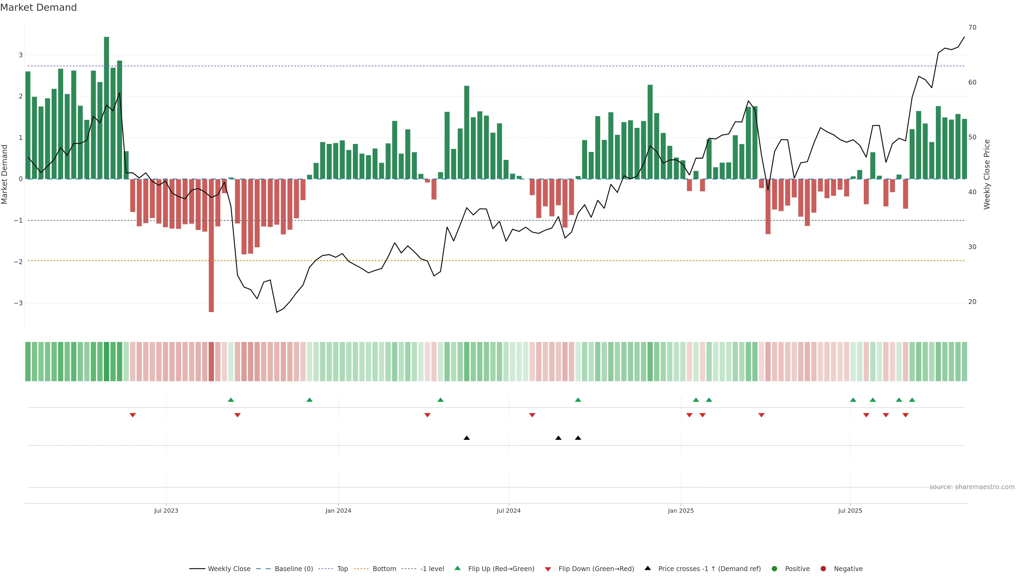Click the leftmost red flip-down triangle marker
The image size is (1028, 578).
coord(133,415)
